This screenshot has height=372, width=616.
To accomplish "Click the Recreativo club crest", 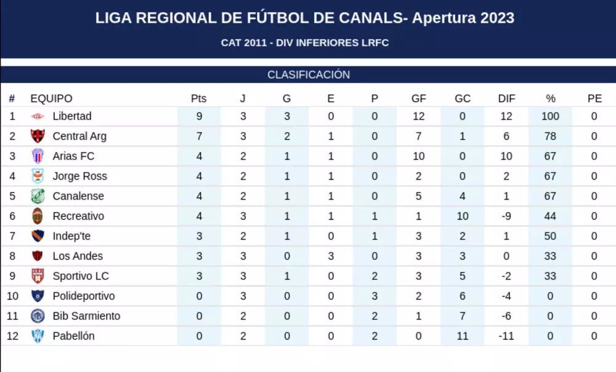I will tap(38, 216).
